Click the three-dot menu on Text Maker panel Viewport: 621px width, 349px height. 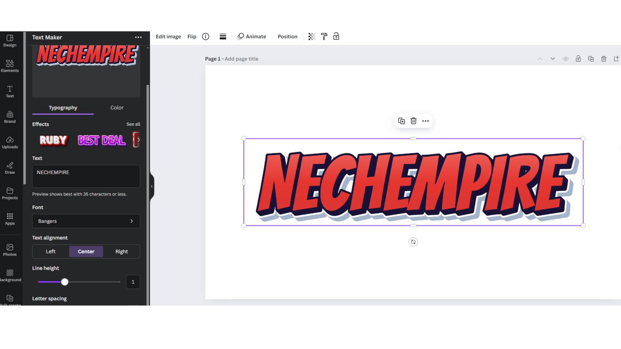pos(139,37)
